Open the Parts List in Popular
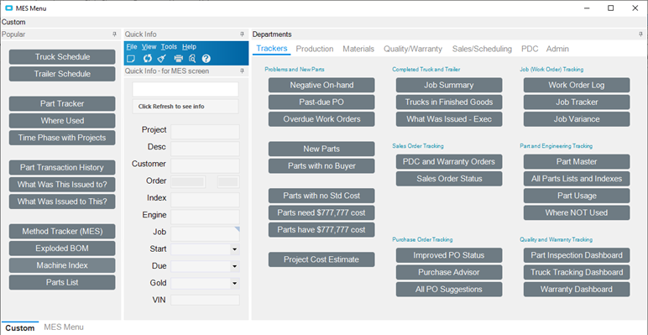 pos(62,282)
